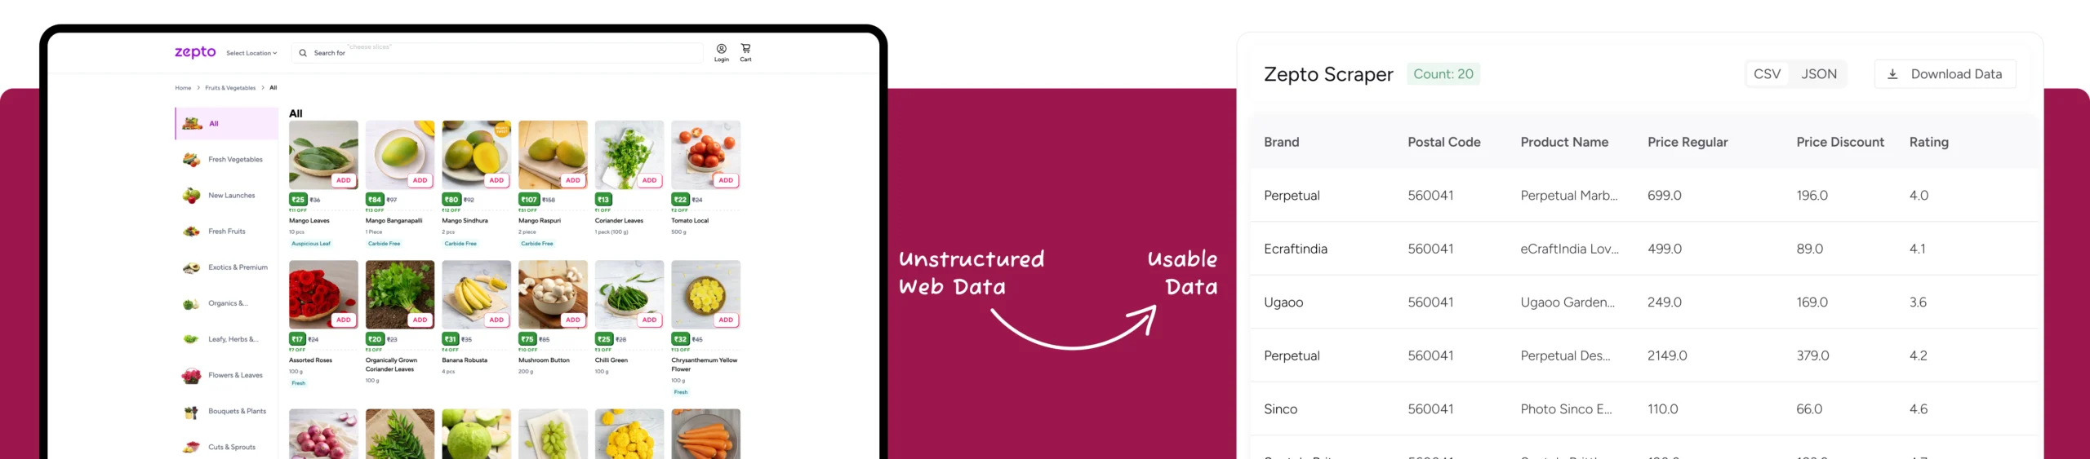Image resolution: width=2090 pixels, height=459 pixels.
Task: Click the search input field
Action: [506, 53]
